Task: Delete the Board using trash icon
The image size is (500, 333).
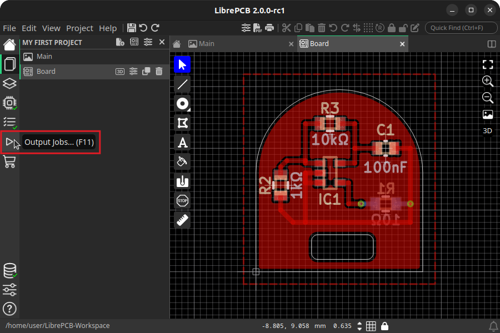Action: point(159,71)
